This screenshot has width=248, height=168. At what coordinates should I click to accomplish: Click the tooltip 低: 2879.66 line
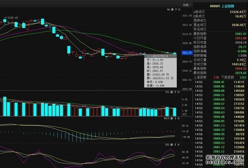155,67
